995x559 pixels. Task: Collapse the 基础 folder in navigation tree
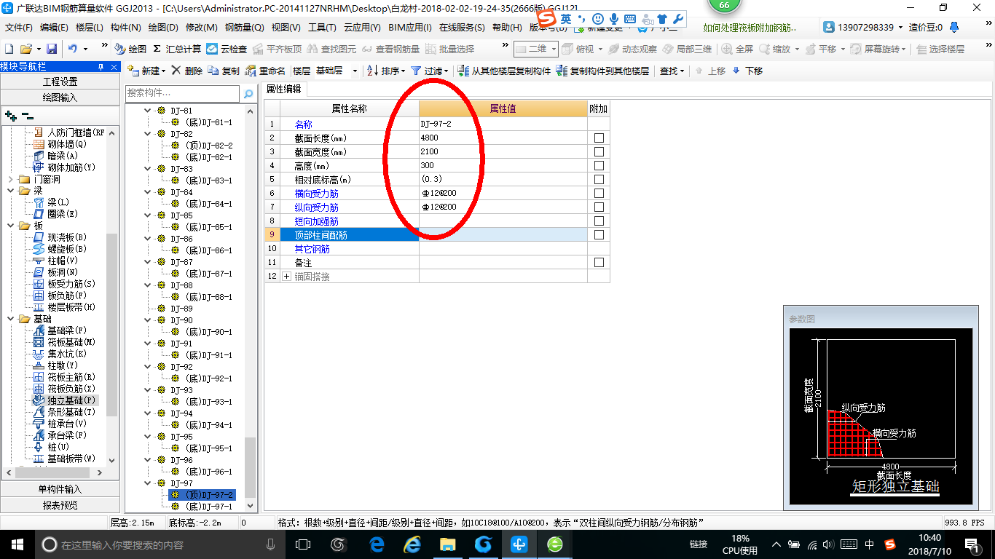coord(11,319)
